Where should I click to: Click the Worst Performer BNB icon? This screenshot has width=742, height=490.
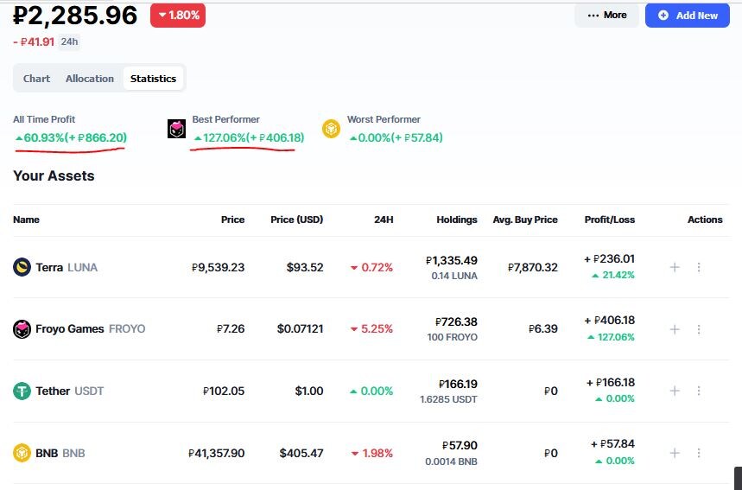(331, 129)
